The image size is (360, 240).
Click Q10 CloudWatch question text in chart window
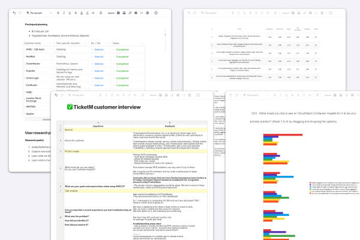pyautogui.click(x=303, y=118)
